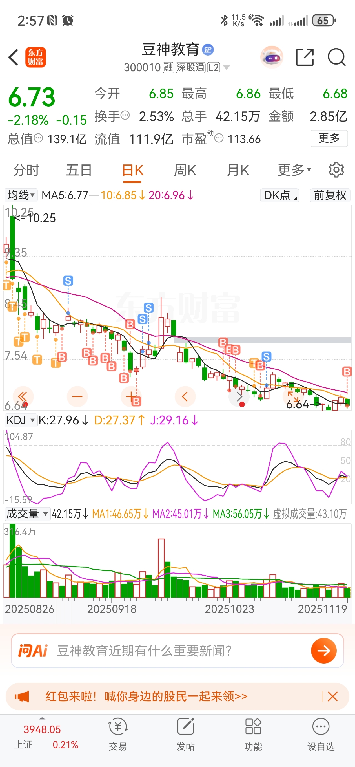Tap fast-backward double chevron on chart
Image resolution: width=355 pixels, height=767 pixels.
point(23,396)
